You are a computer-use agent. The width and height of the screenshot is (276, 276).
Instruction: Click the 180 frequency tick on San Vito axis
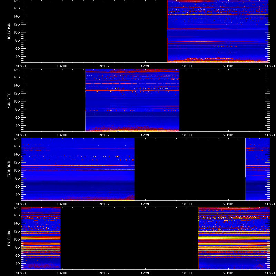point(17,70)
